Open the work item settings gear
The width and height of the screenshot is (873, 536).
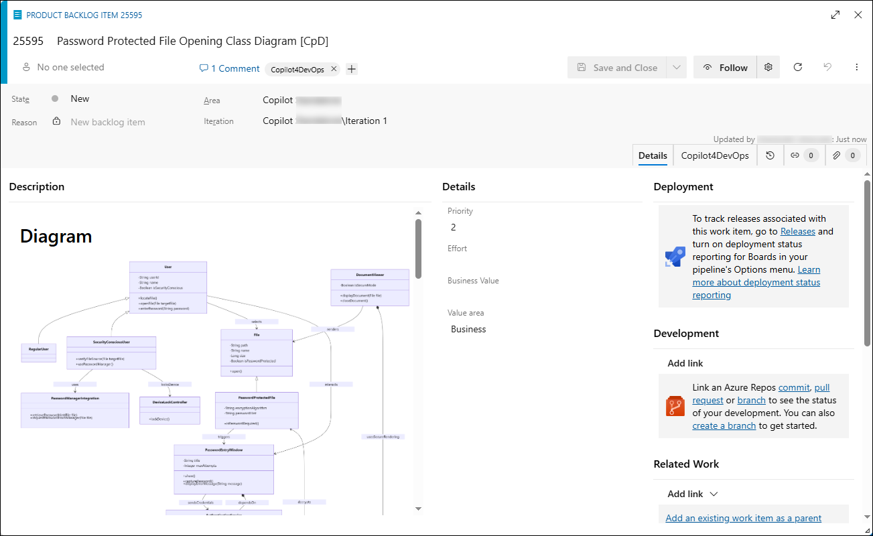tap(768, 67)
